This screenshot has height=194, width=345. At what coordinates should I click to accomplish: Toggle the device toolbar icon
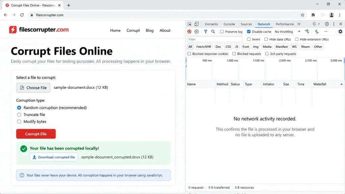pyautogui.click(x=196, y=24)
